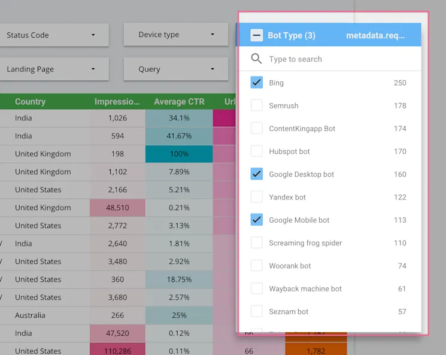Enable the Hubspot bot checkbox

257,151
